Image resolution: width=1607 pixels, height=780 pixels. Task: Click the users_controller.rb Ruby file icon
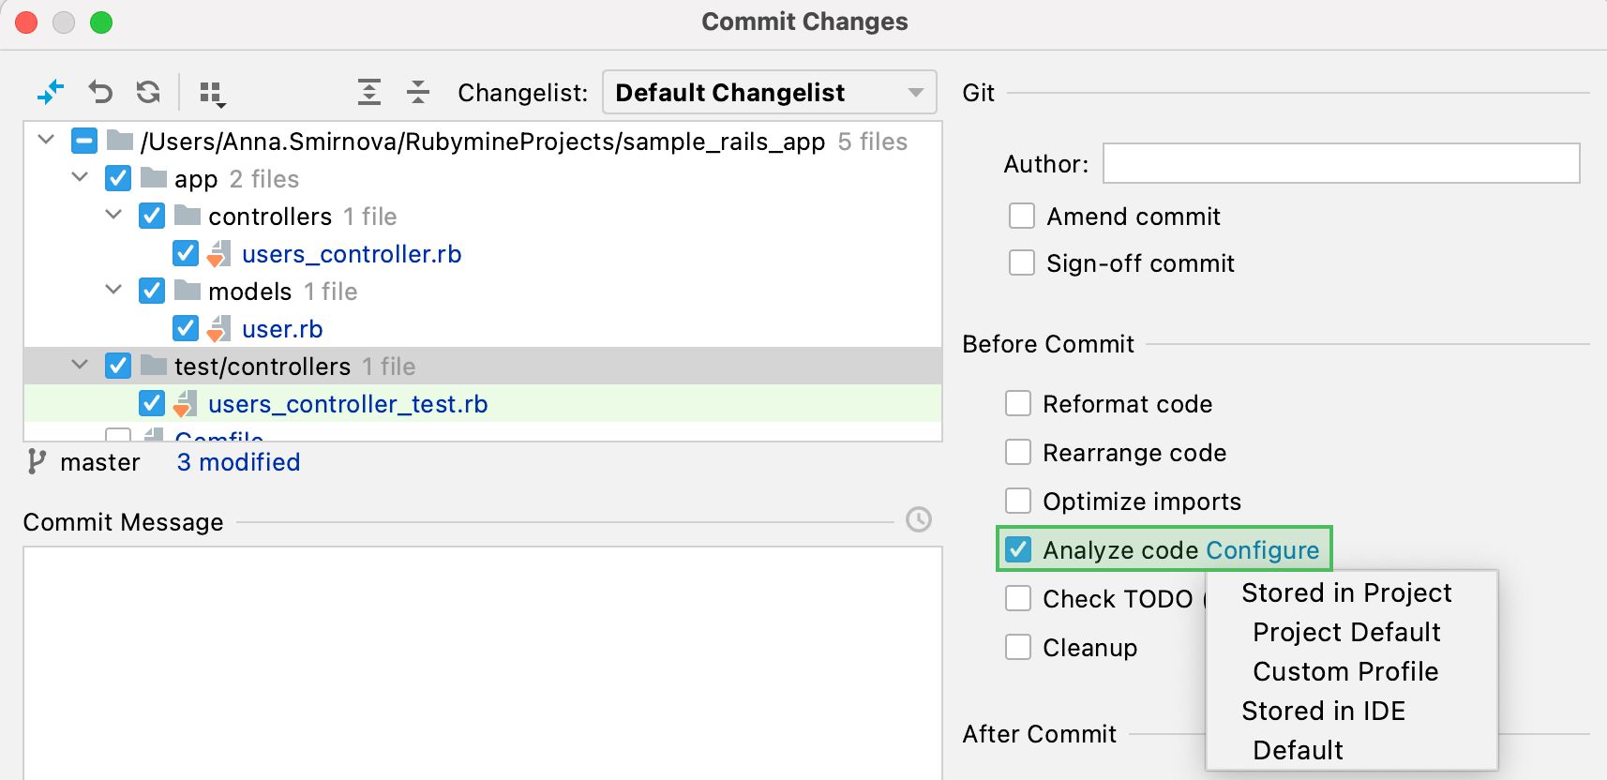click(x=218, y=254)
